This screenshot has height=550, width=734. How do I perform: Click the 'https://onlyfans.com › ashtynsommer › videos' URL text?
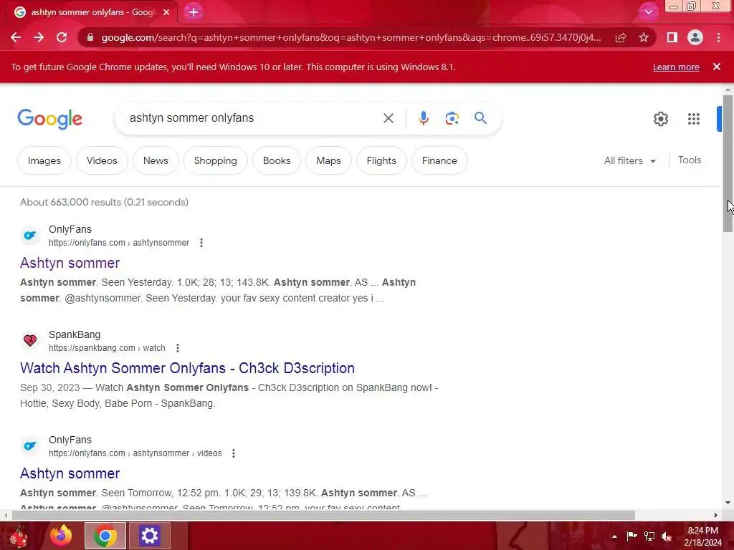pos(135,453)
